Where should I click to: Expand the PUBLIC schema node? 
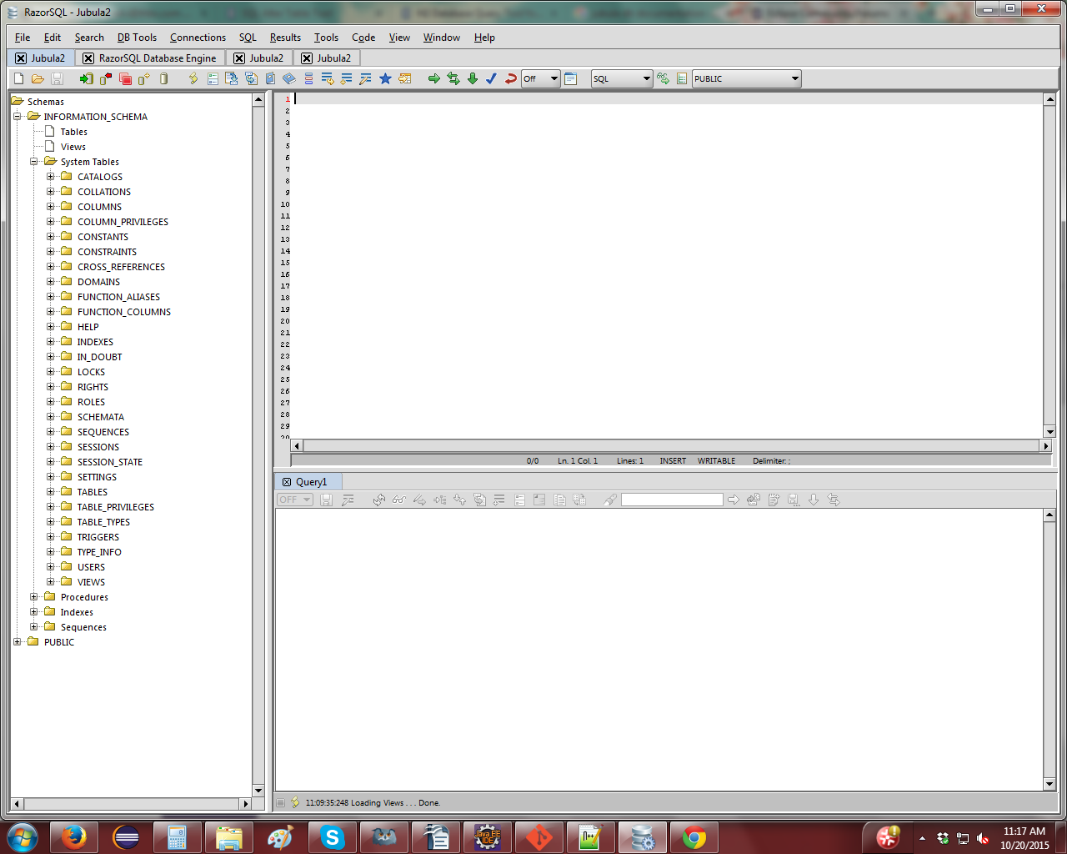[18, 642]
